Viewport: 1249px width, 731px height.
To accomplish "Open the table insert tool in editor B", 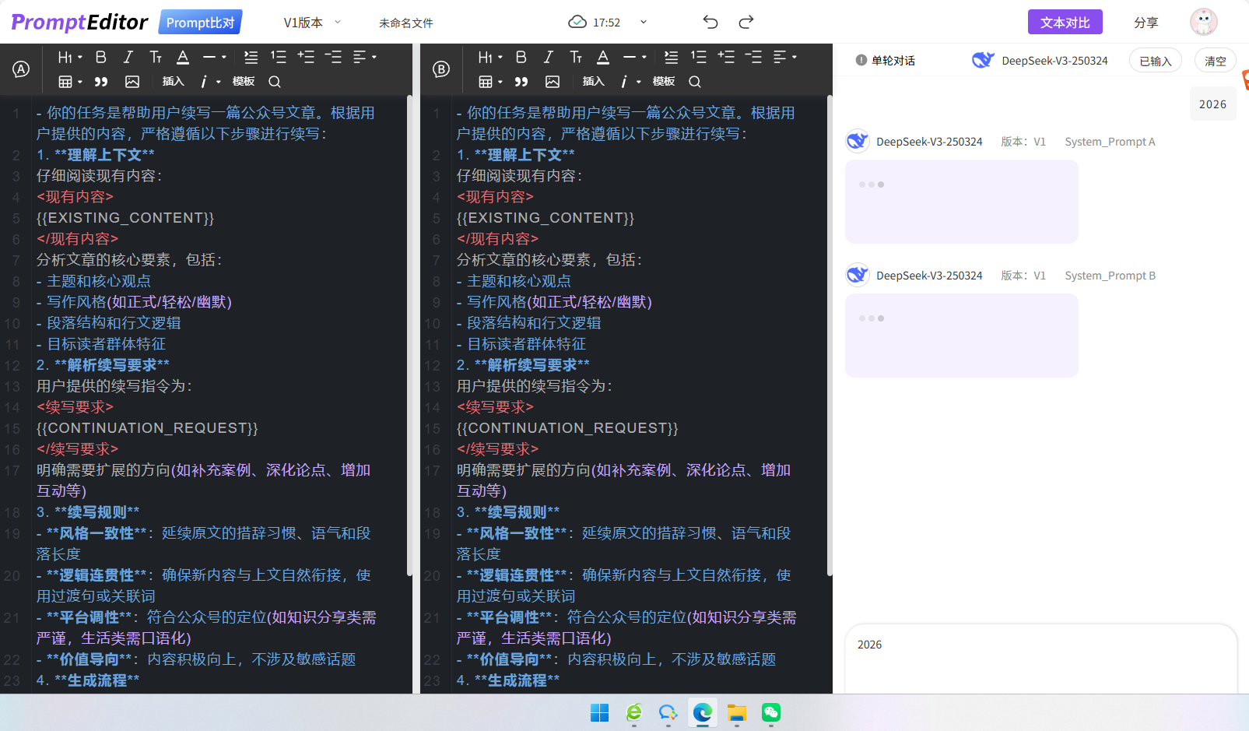I will 485,81.
